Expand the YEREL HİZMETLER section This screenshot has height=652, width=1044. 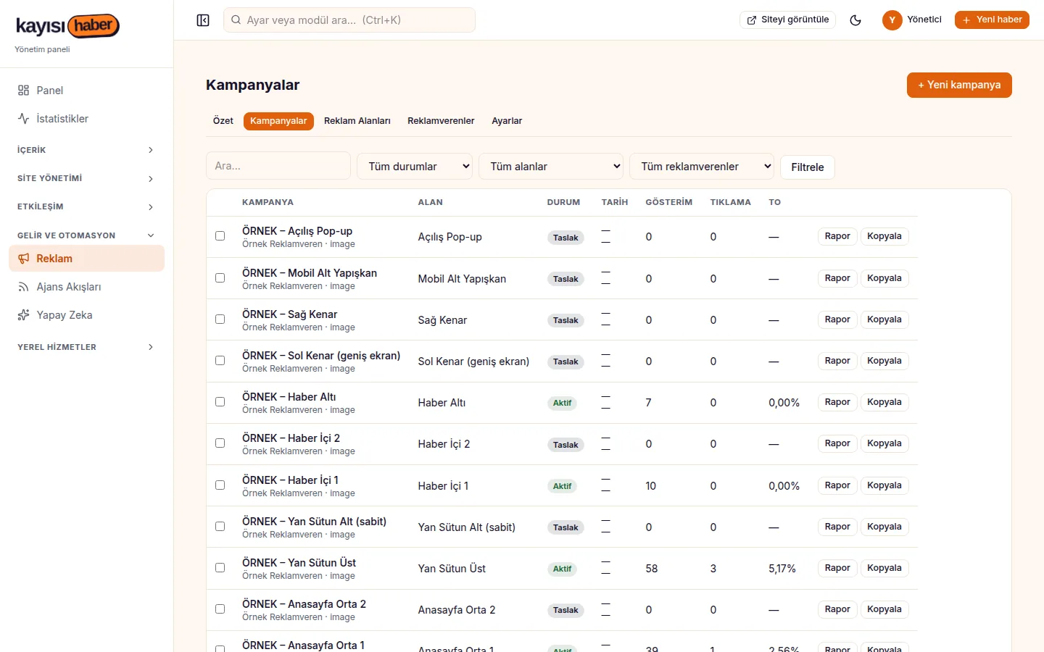click(x=87, y=347)
